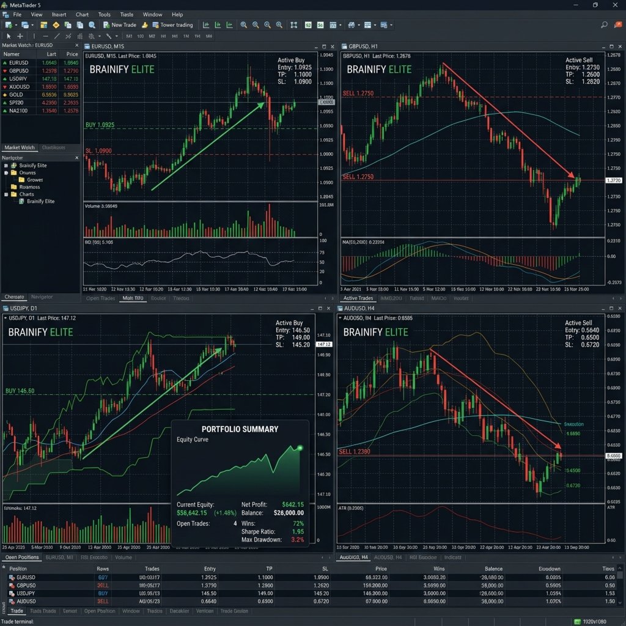Click the green icon beside 1920v1080 in status bar

577,622
